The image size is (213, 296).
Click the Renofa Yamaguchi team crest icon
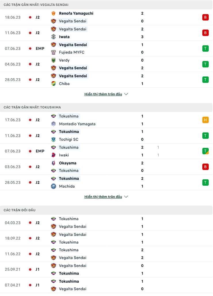(x=54, y=14)
